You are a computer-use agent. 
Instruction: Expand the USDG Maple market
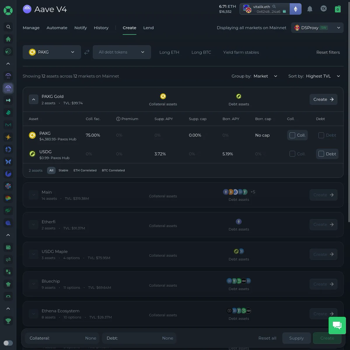point(34,254)
